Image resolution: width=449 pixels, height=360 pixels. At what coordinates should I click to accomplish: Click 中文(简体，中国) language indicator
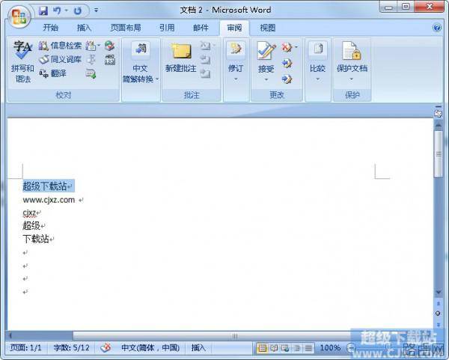tap(150, 348)
